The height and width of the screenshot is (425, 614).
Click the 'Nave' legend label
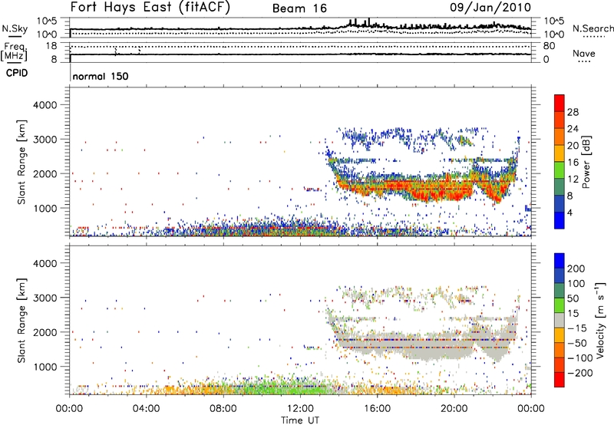(584, 54)
